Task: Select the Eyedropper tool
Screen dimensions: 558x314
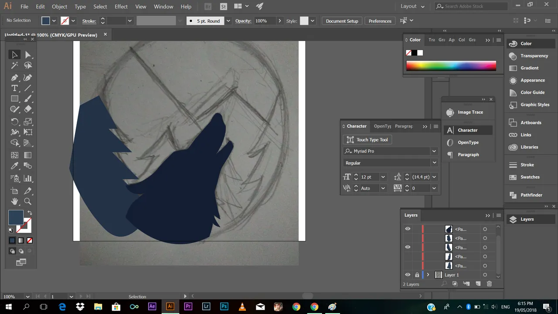Action: 14,166
